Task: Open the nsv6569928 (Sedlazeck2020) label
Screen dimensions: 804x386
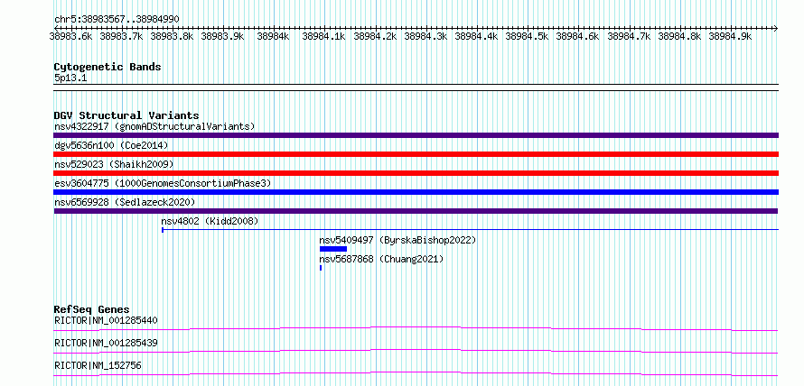Action: click(125, 202)
